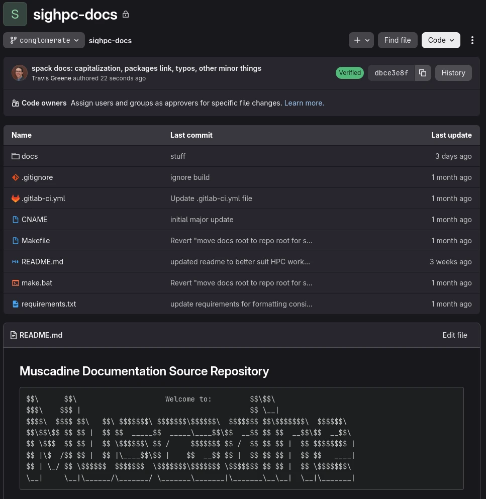486x499 pixels.
Task: Expand the Code dropdown button
Action: [x=441, y=40]
